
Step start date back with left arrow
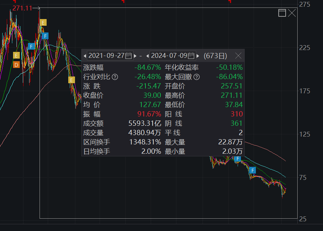pyautogui.click(x=85, y=56)
